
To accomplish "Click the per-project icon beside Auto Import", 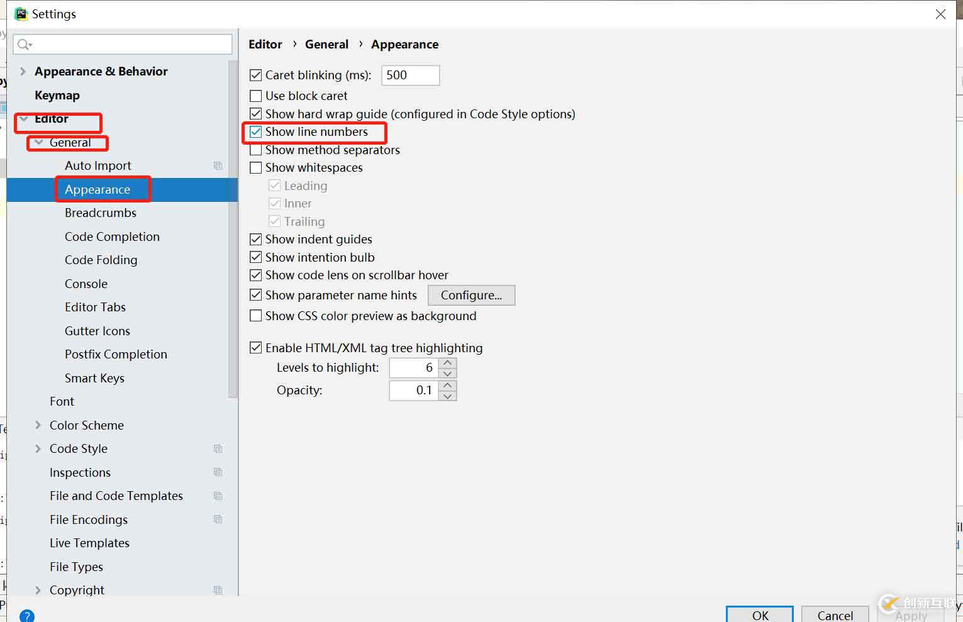I will pos(218,165).
